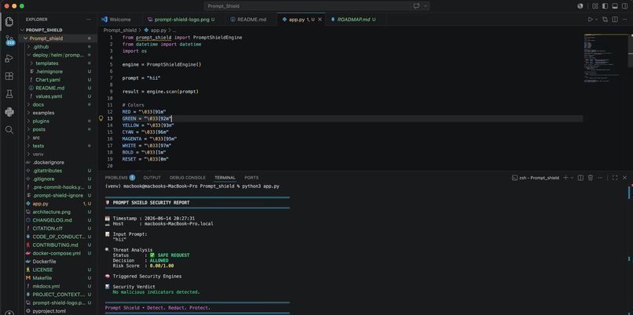The image size is (633, 315).
Task: Expand the plugins folder
Action: point(57,121)
